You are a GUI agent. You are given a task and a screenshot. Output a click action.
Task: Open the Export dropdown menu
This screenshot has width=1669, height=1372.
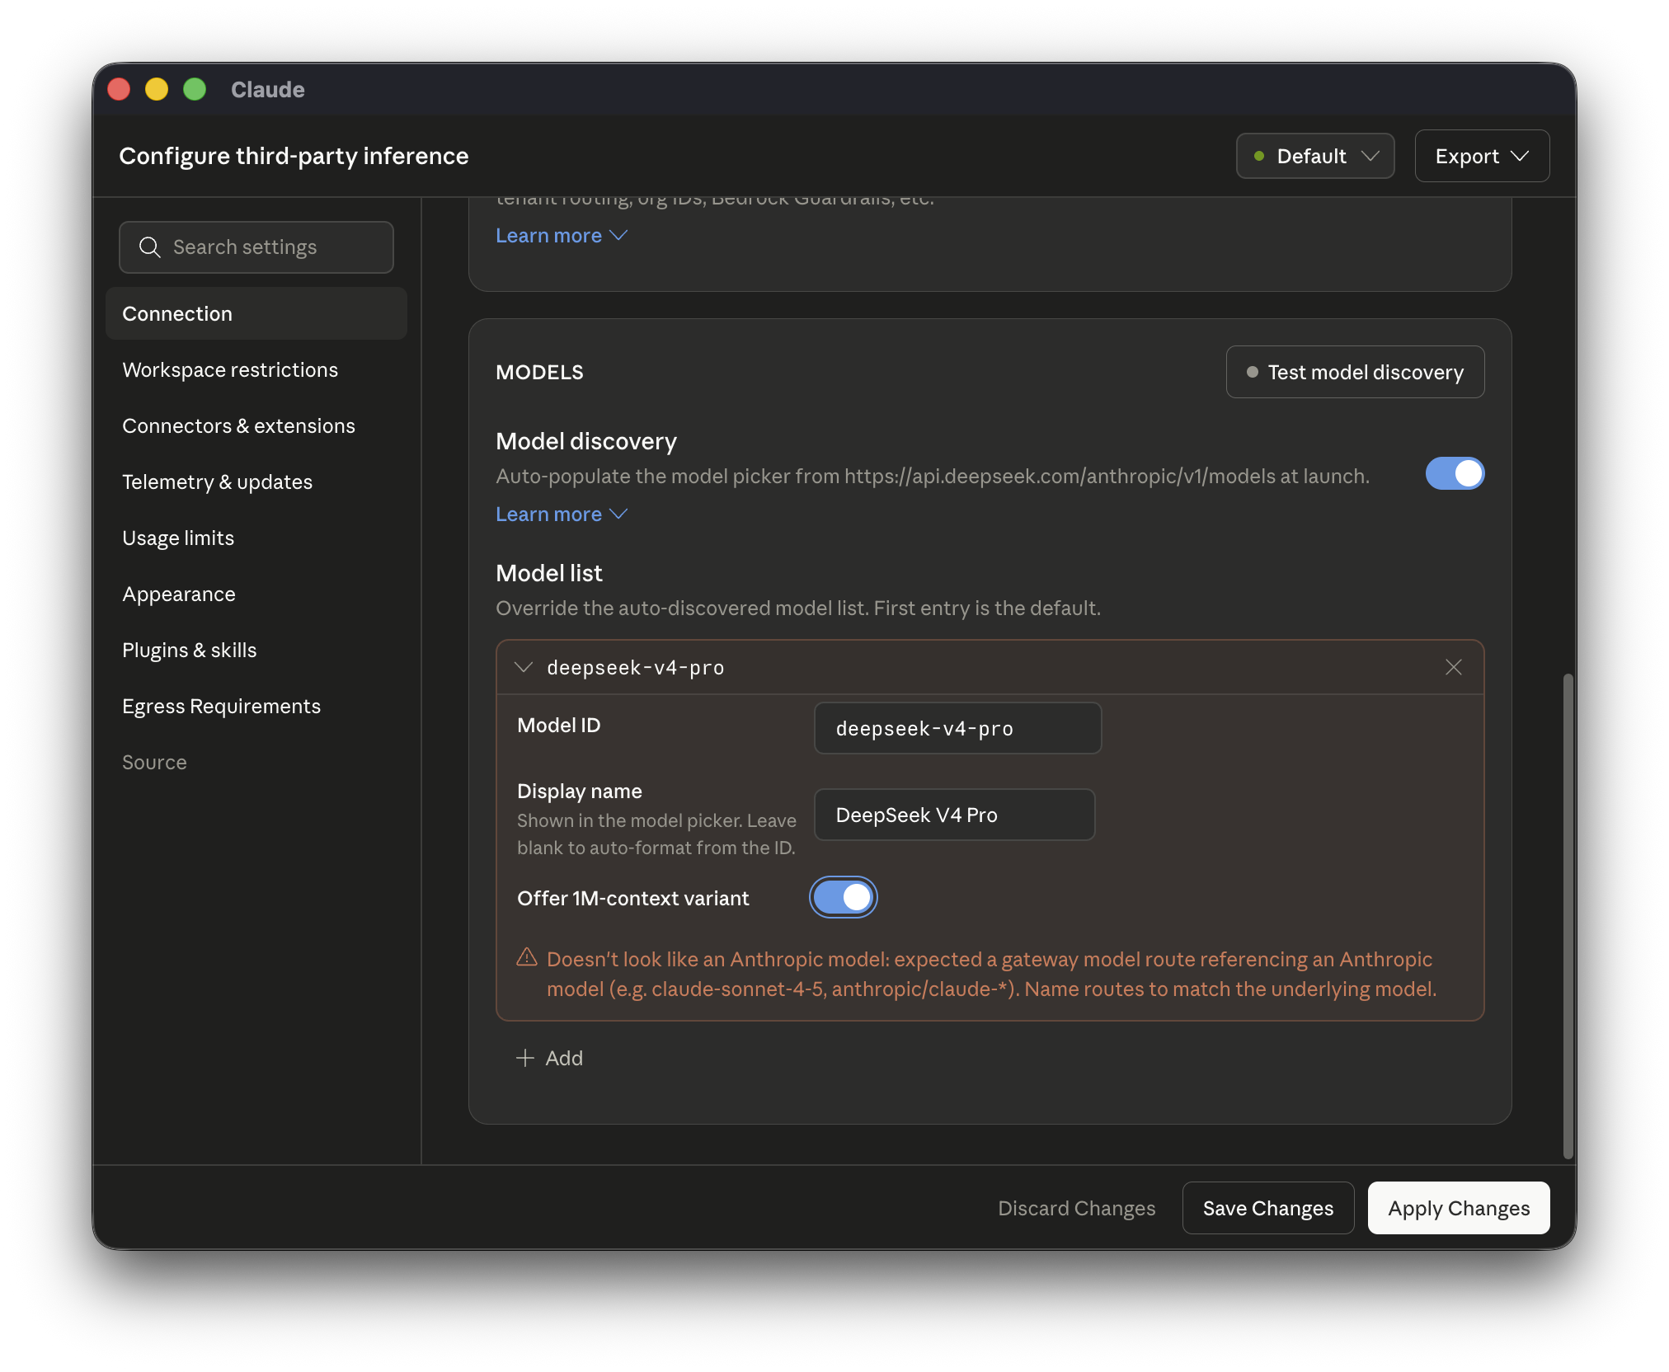coord(1482,156)
